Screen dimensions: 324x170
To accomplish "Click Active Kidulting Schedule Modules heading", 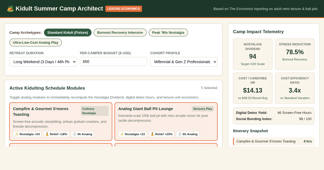I will coord(47,88).
